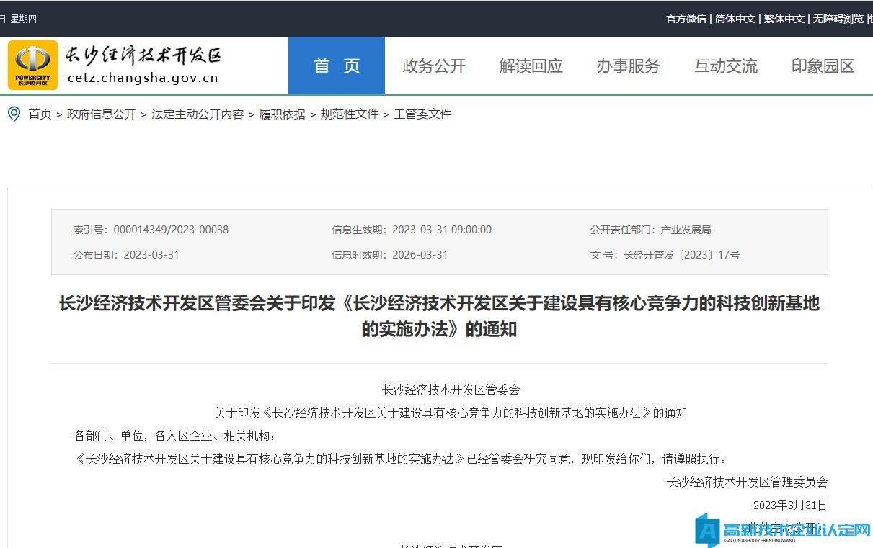Click the 长沙经济技术开发区 site title logo

click(x=143, y=55)
